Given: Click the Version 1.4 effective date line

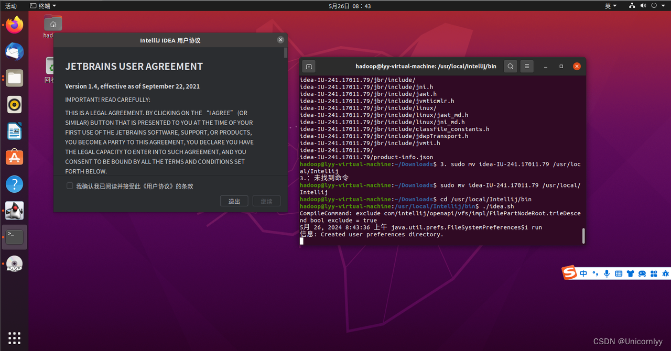Looking at the screenshot, I should coord(132,86).
